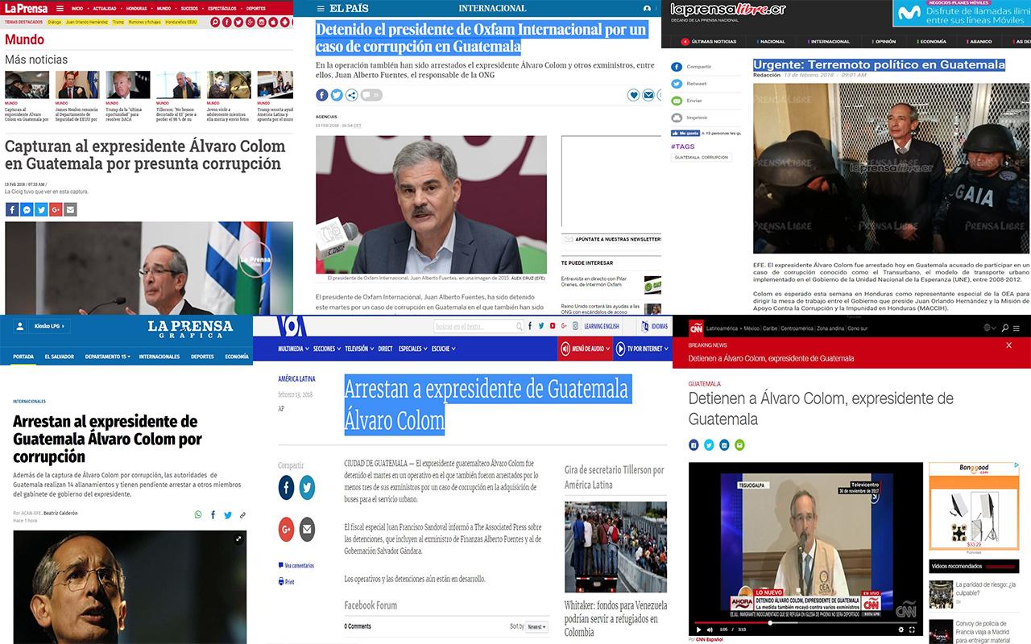This screenshot has height=644, width=1031.
Task: Expand VOA Secciones dropdown
Action: (x=327, y=349)
